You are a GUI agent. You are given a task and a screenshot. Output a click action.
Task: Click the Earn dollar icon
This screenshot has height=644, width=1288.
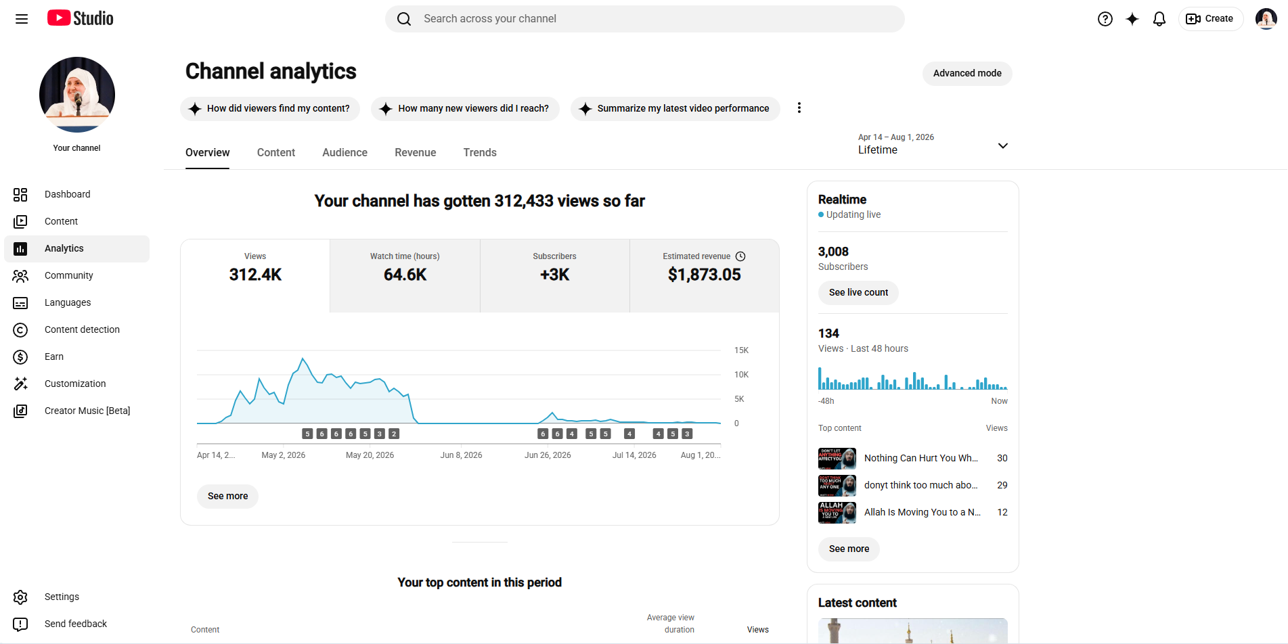20,357
